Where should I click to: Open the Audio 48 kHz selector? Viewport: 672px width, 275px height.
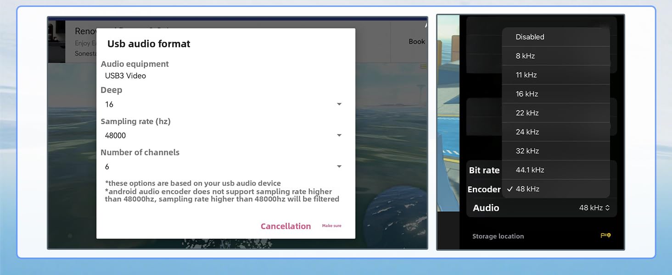tap(594, 208)
